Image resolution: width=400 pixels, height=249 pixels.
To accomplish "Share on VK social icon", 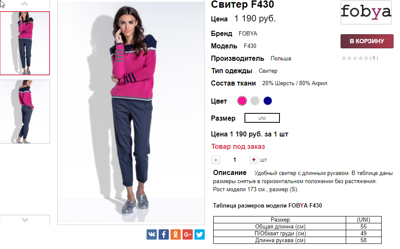I will pos(152,234).
